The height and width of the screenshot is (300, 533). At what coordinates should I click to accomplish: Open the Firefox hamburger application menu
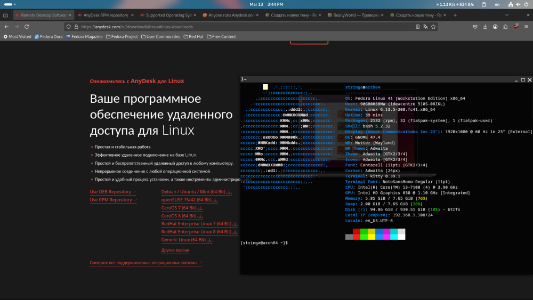(x=526, y=27)
